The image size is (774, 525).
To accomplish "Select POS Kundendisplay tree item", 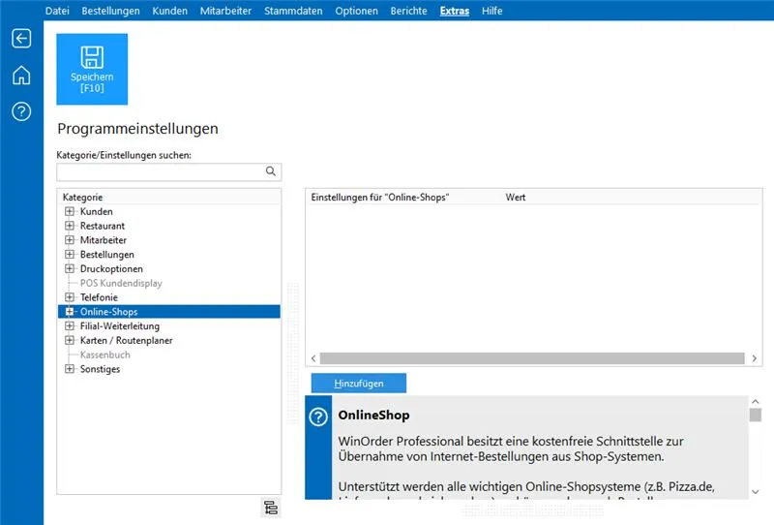I will pos(121,283).
